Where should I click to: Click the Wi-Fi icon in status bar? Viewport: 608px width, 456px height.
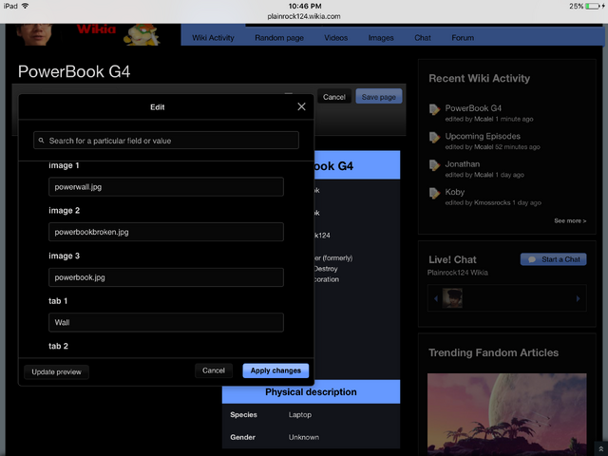point(26,6)
